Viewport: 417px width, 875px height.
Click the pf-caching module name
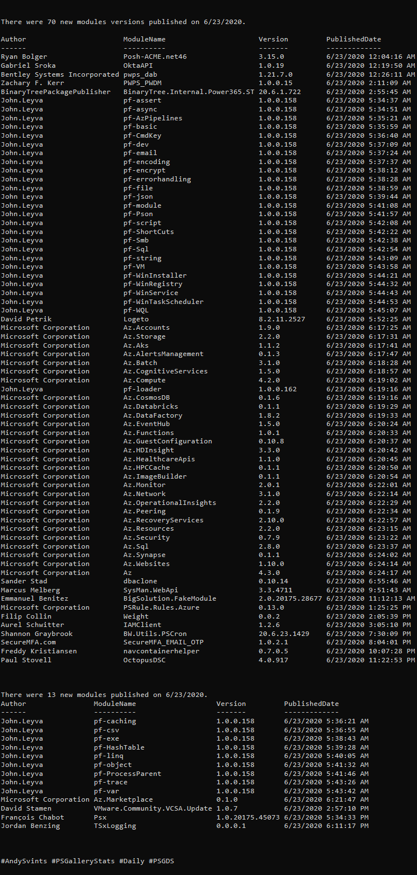pyautogui.click(x=115, y=721)
